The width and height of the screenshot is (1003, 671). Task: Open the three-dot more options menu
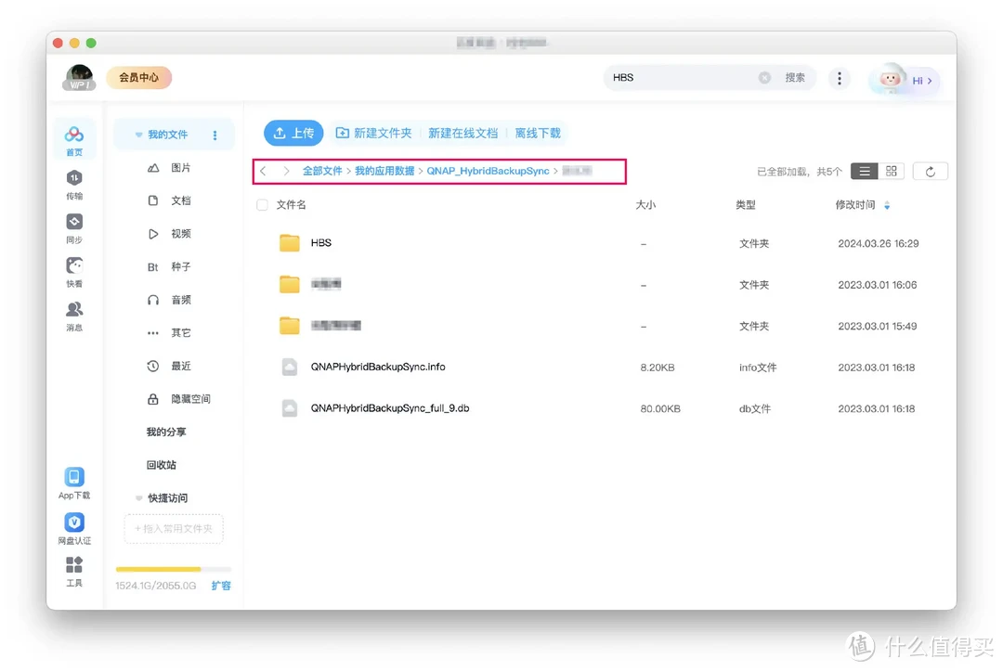tap(840, 78)
